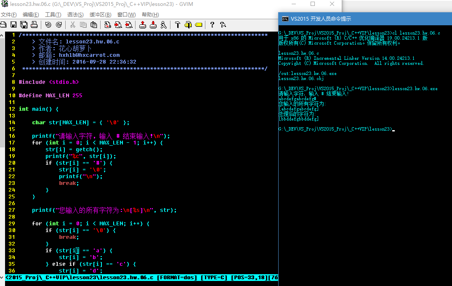This screenshot has height=286, width=452.
Task: Load a session with red up-arrow icon
Action: click(x=143, y=25)
